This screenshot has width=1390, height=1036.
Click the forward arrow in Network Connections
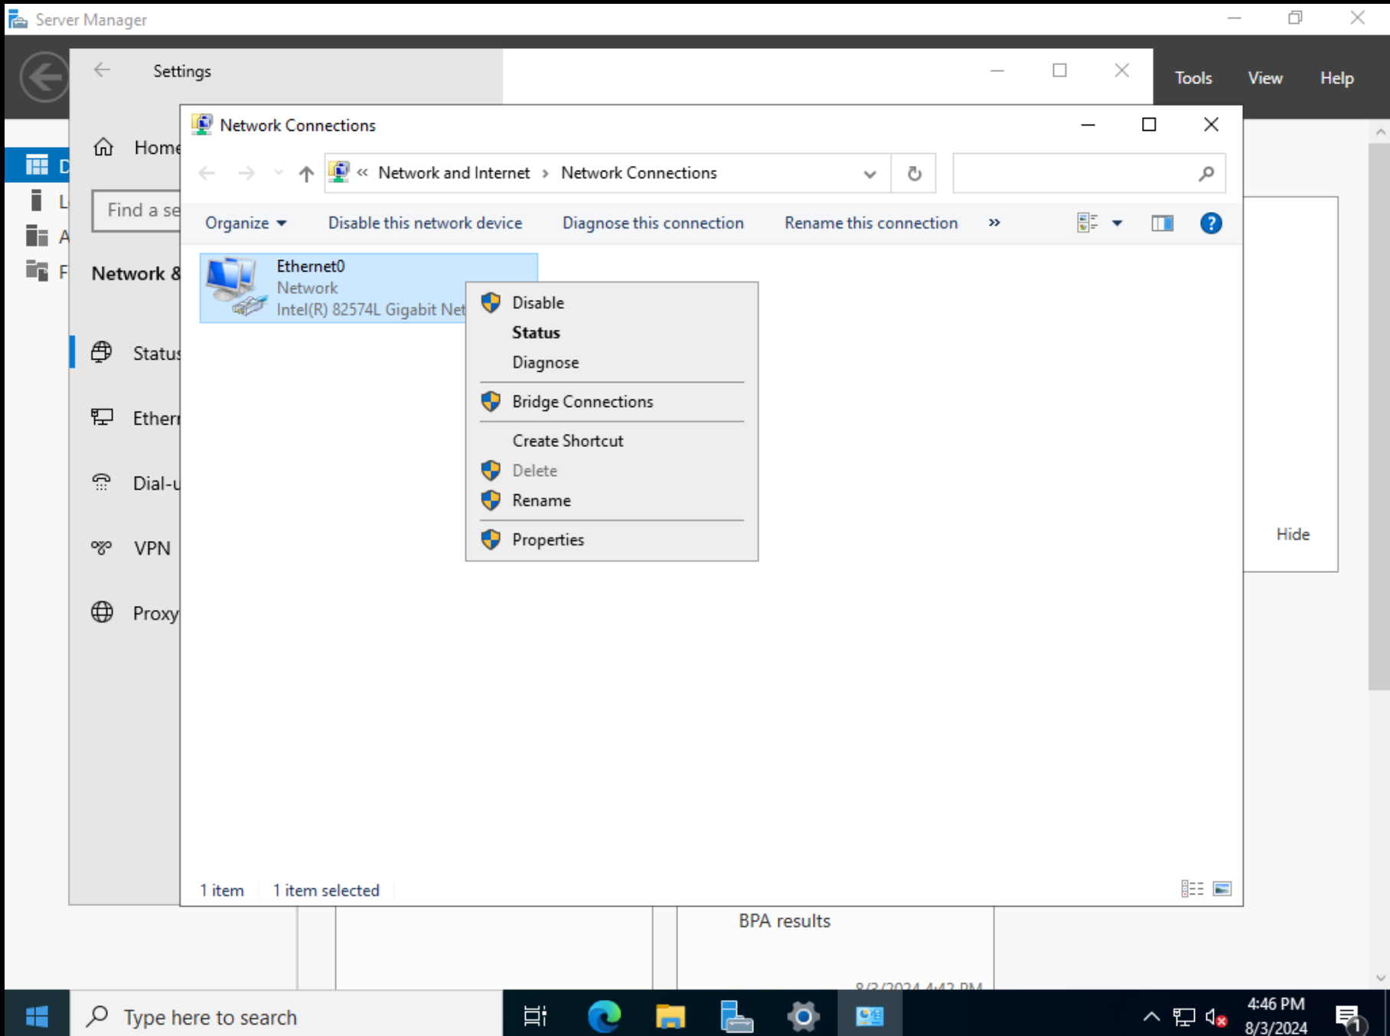[x=246, y=174]
